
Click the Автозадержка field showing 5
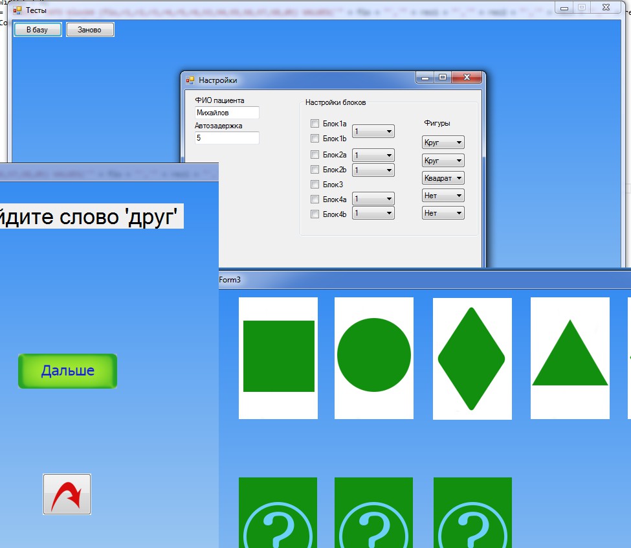(227, 138)
